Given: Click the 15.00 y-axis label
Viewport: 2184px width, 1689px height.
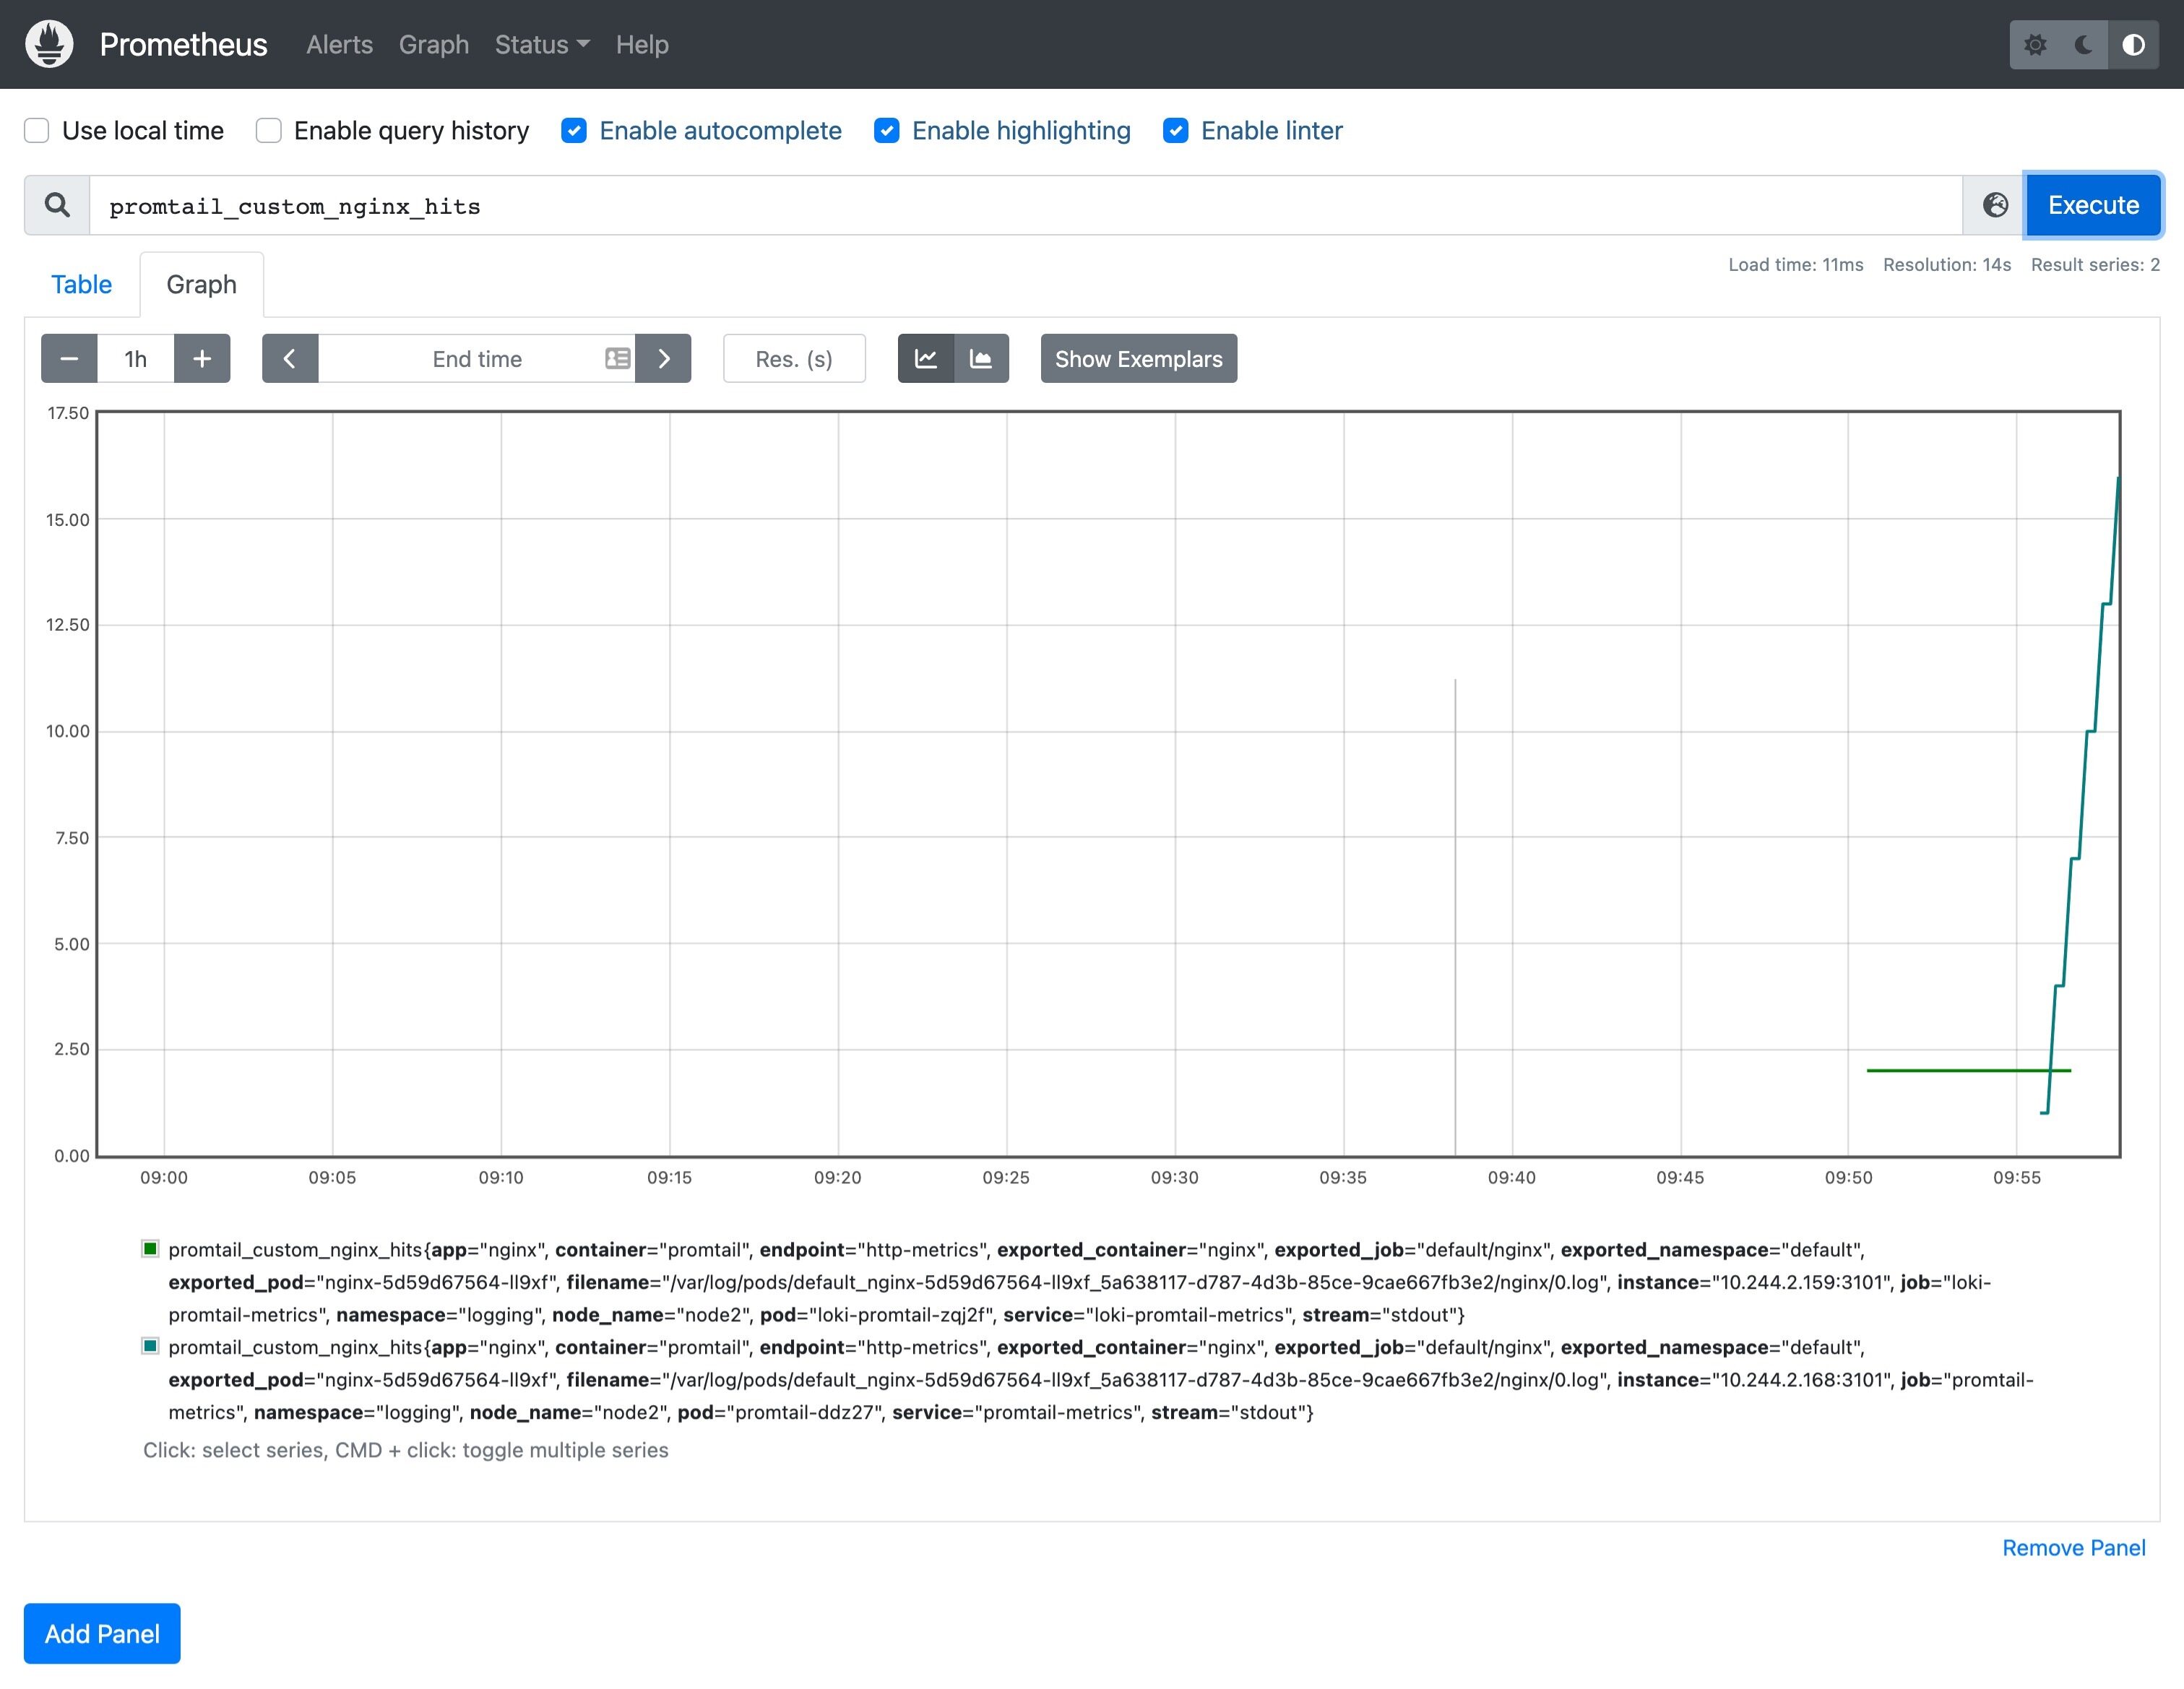Looking at the screenshot, I should 67,519.
